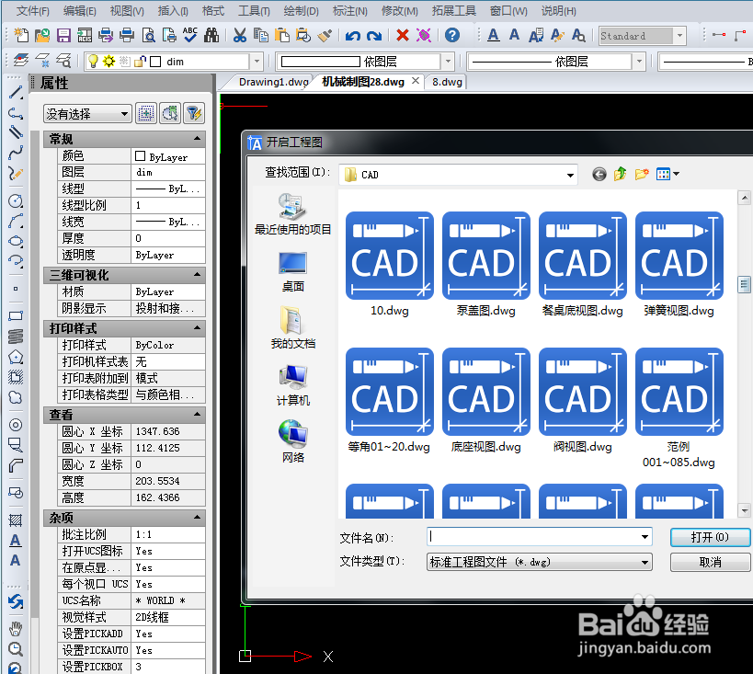This screenshot has height=674, width=753.
Task: Open the 没有选择 selection dropdown
Action: click(x=87, y=114)
